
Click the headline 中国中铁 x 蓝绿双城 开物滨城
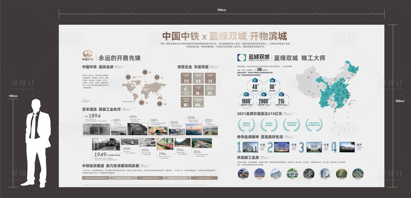click(224, 36)
